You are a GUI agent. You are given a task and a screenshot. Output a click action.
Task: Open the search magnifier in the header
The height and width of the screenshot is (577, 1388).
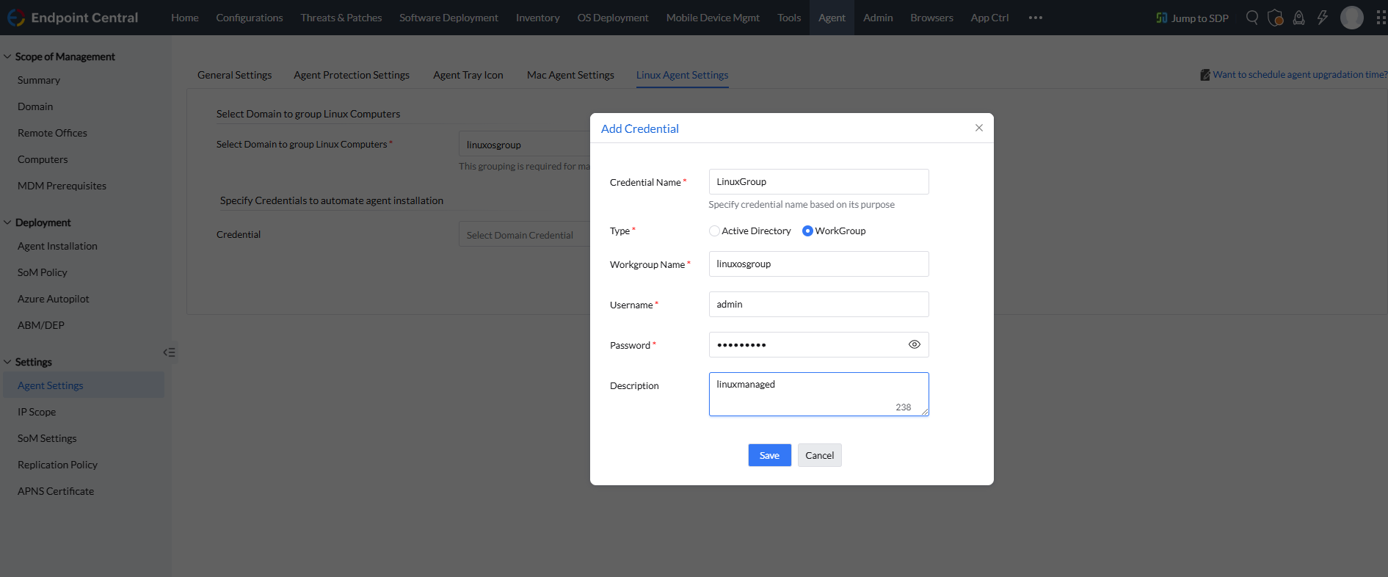[x=1252, y=18]
